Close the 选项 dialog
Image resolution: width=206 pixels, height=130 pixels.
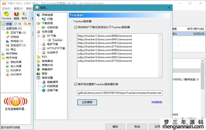click(169, 8)
